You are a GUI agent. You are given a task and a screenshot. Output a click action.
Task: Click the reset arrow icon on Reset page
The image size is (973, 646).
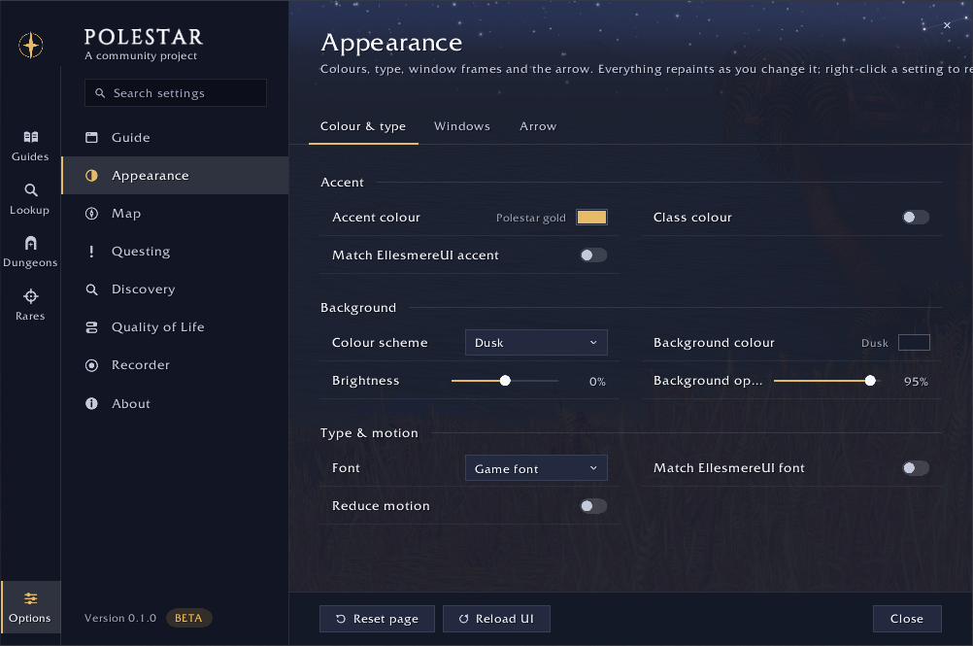pos(340,619)
